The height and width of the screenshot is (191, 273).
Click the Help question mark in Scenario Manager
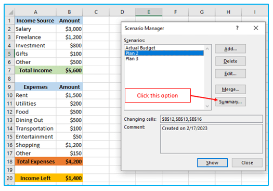pos(237,28)
